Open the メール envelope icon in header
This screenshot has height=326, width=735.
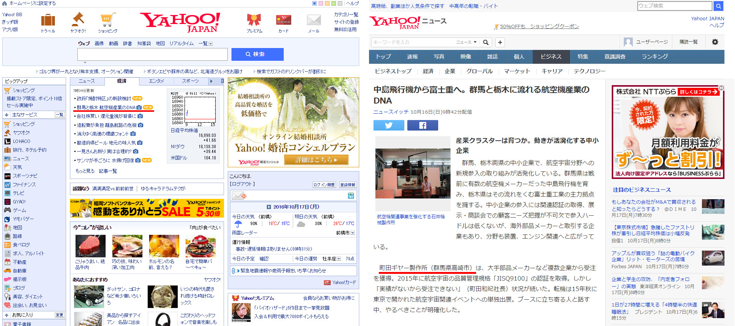coord(313,20)
